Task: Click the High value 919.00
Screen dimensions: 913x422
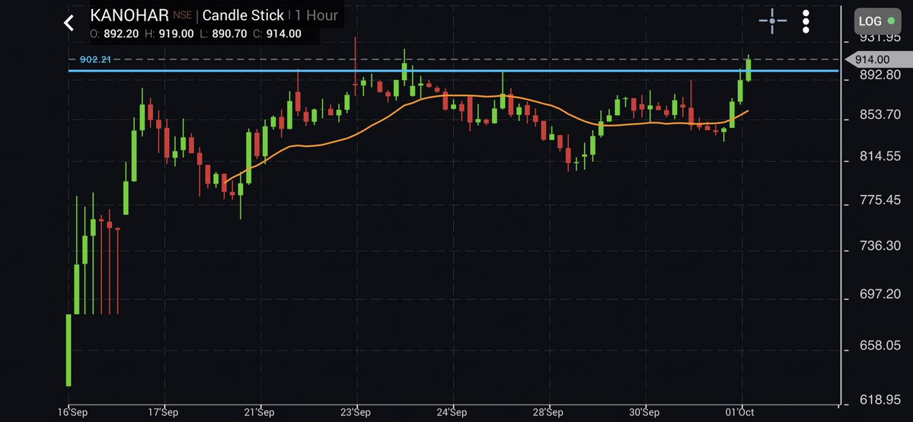Action: [x=176, y=34]
